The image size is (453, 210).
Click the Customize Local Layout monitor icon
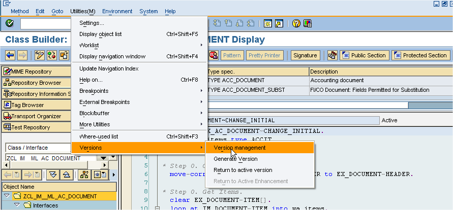point(308,23)
